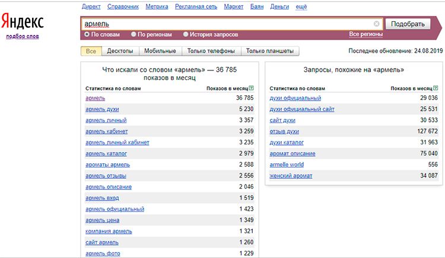Open the 'Все регионы' region selector
The width and height of the screenshot is (445, 258).
366,34
